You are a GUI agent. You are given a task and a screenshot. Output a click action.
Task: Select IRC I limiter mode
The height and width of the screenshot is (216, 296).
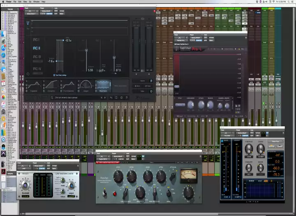tap(36, 40)
